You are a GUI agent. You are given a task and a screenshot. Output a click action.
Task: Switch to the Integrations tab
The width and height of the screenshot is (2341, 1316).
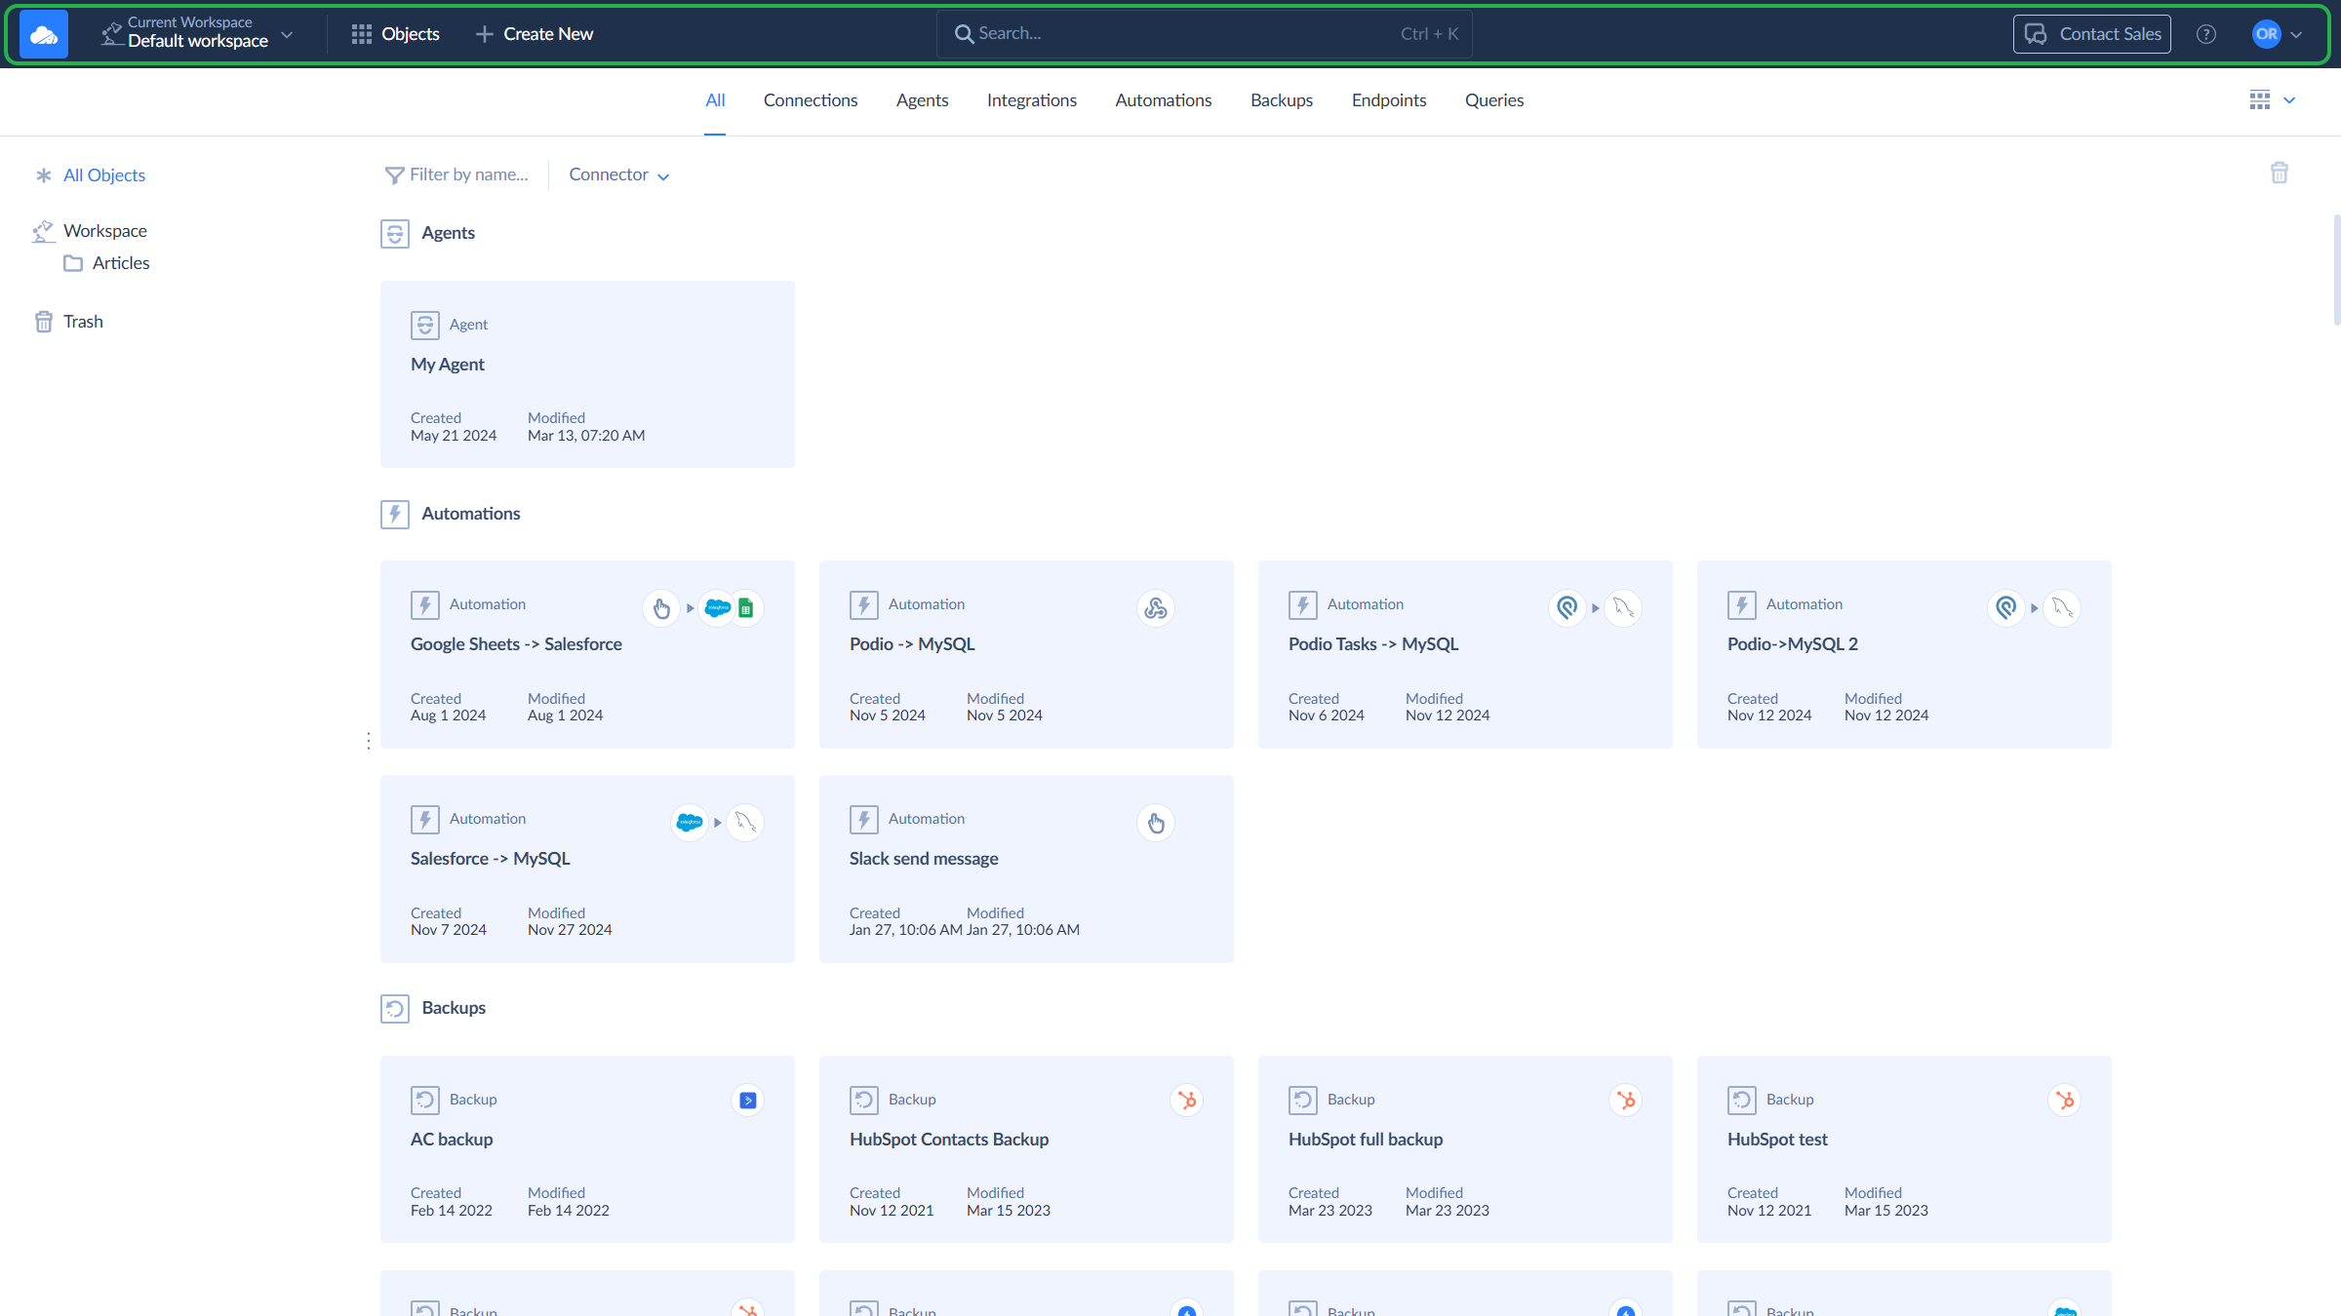click(x=1032, y=100)
